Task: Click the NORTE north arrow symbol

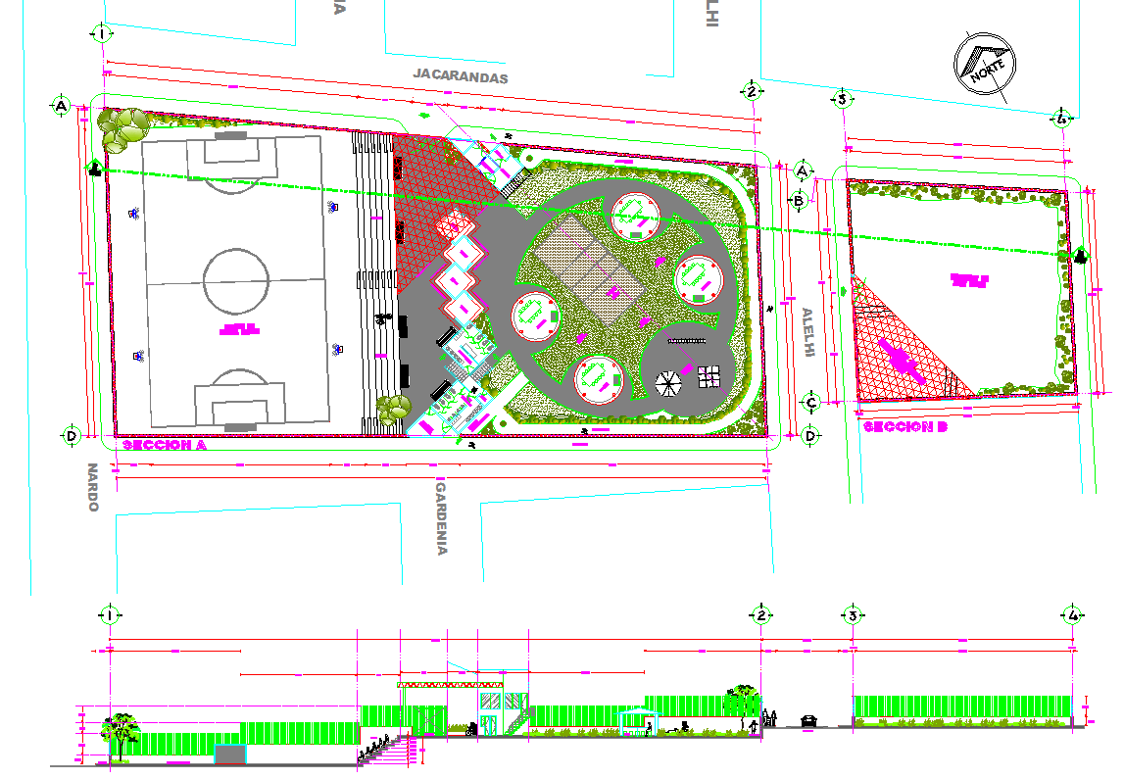Action: click(986, 65)
